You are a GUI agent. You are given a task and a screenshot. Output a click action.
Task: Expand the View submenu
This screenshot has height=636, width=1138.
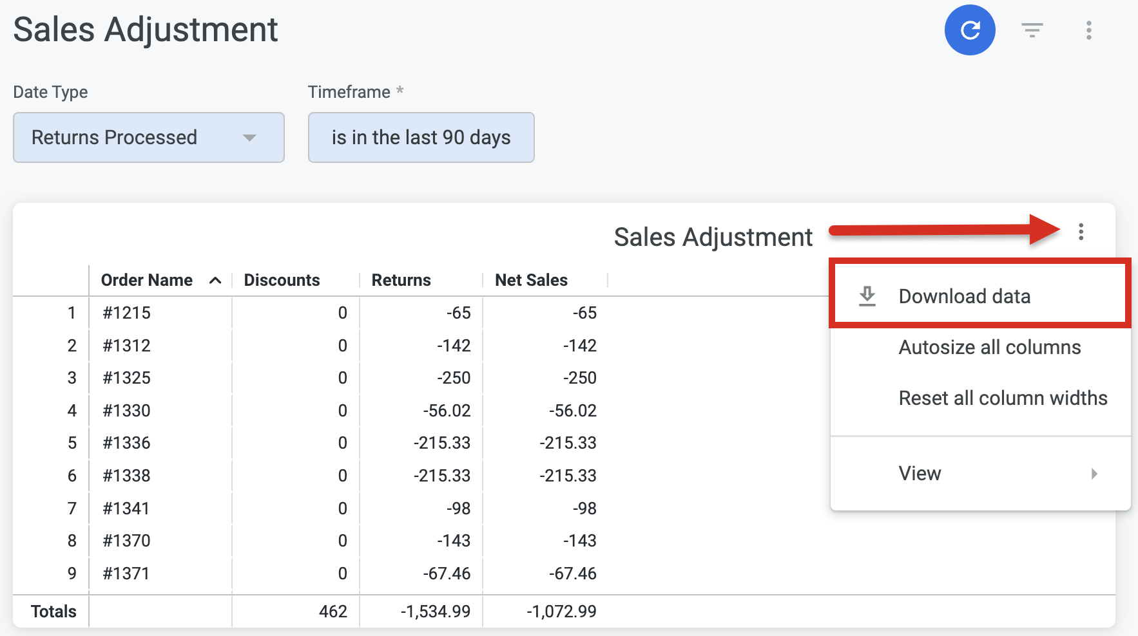pyautogui.click(x=920, y=473)
